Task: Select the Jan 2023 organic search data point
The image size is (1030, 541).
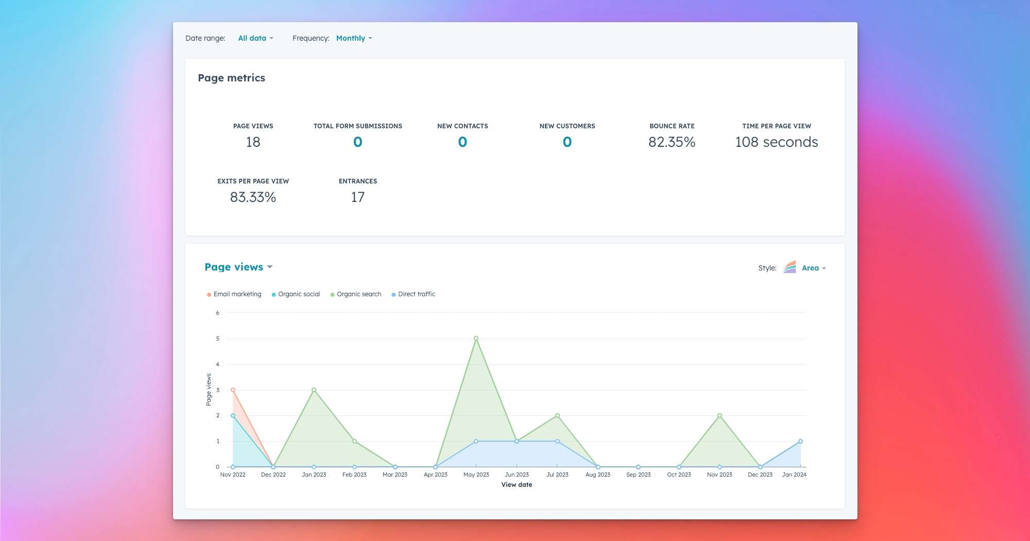Action: pyautogui.click(x=314, y=390)
